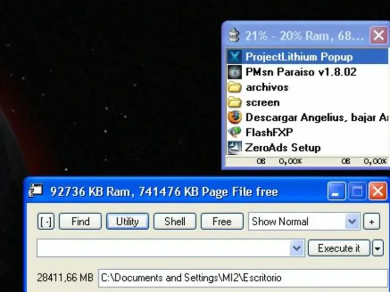Select ProjectLithium Popup entry icon

234,57
